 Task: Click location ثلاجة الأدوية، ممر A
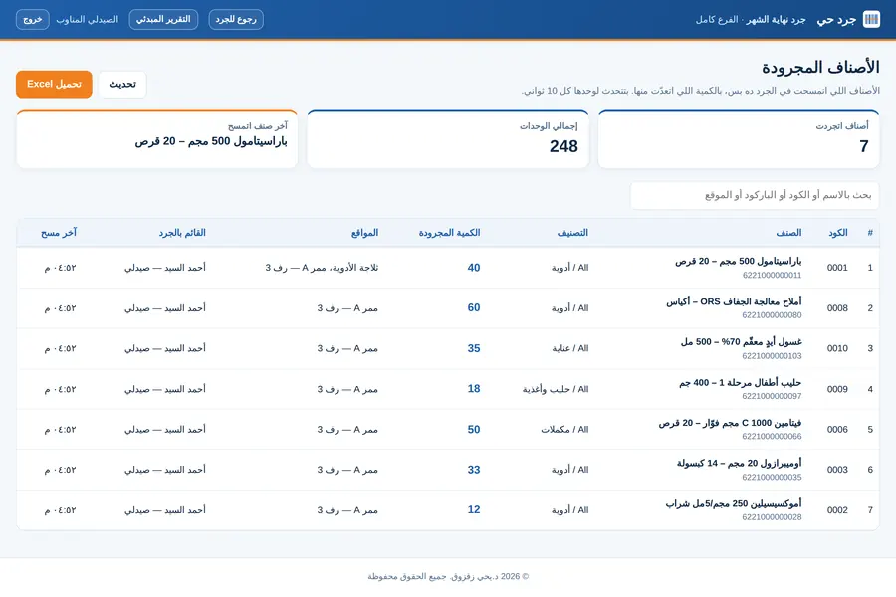(x=322, y=268)
